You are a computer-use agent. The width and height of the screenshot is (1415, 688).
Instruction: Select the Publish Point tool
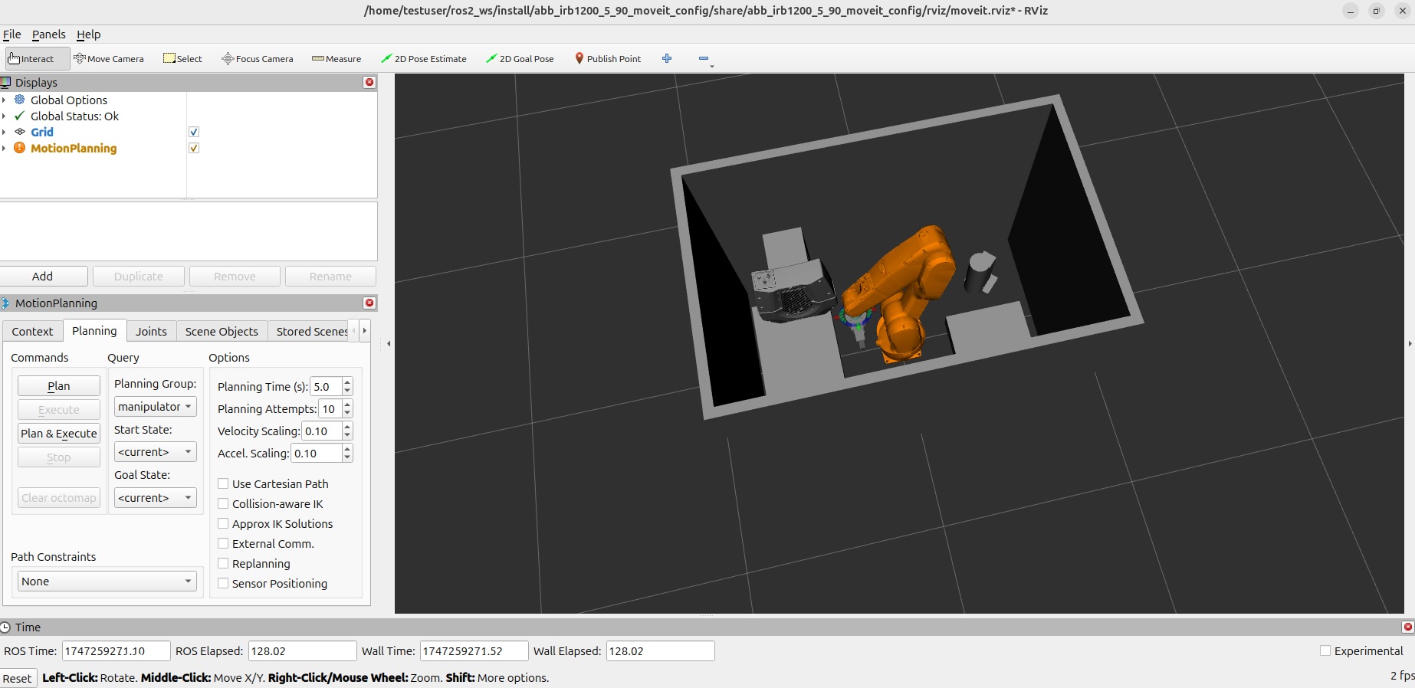608,59
